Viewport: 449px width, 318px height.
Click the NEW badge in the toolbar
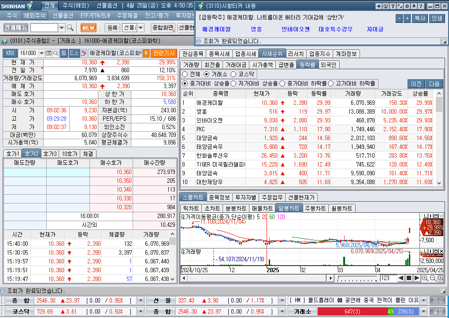pyautogui.click(x=89, y=28)
